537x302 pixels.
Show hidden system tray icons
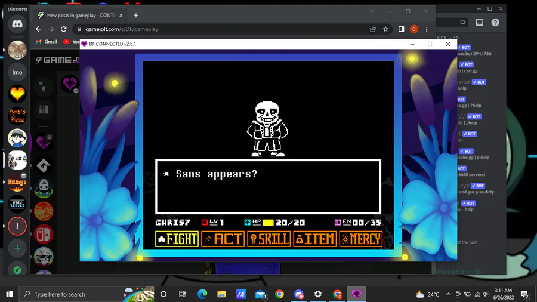448,294
